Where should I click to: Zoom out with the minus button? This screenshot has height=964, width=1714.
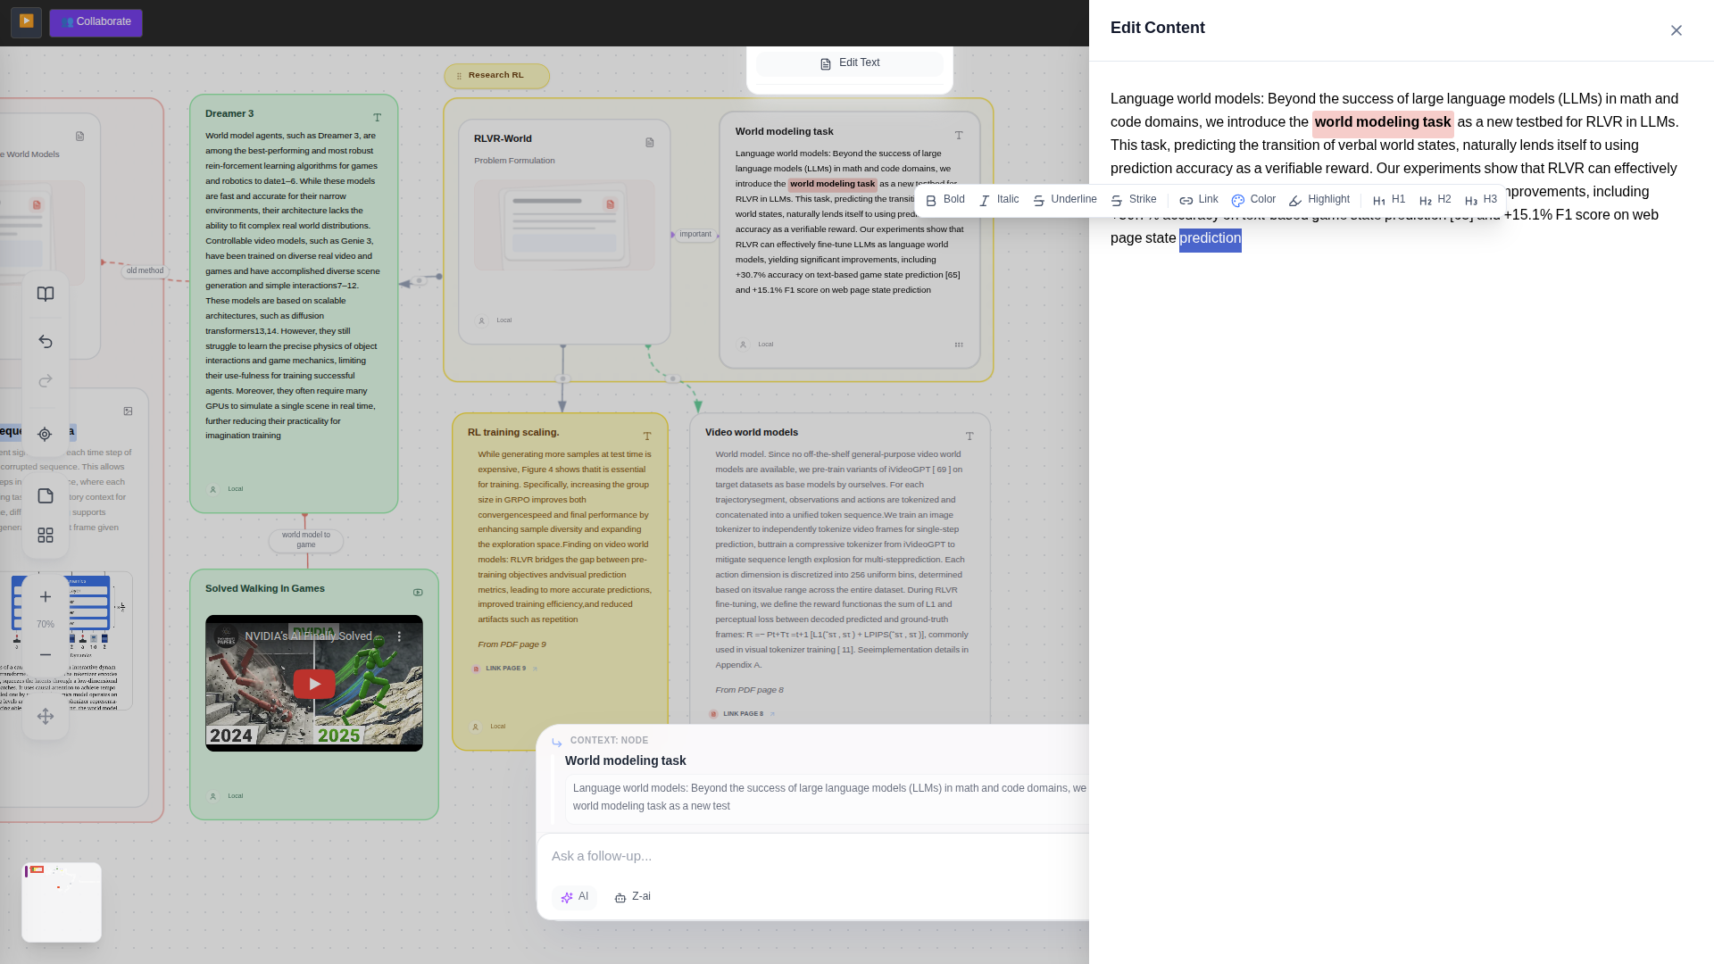[46, 655]
